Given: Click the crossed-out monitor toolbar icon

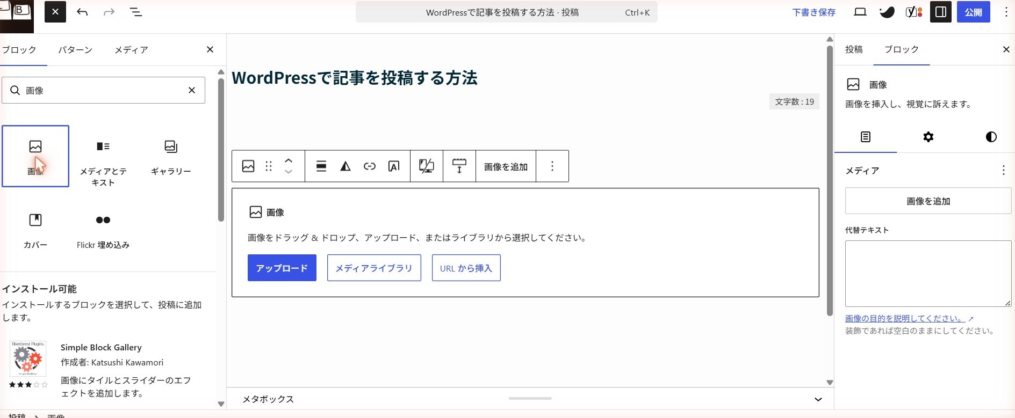Looking at the screenshot, I should pyautogui.click(x=427, y=166).
